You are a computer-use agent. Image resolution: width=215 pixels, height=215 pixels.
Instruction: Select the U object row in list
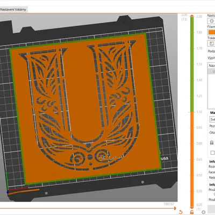click(211, 71)
